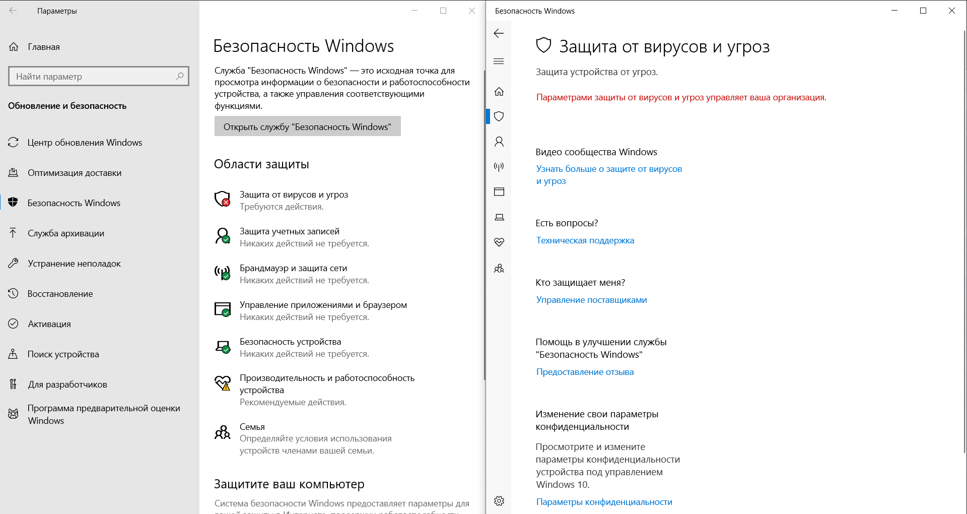Select firewall and network in nav rail
Image resolution: width=967 pixels, height=514 pixels.
pyautogui.click(x=499, y=167)
